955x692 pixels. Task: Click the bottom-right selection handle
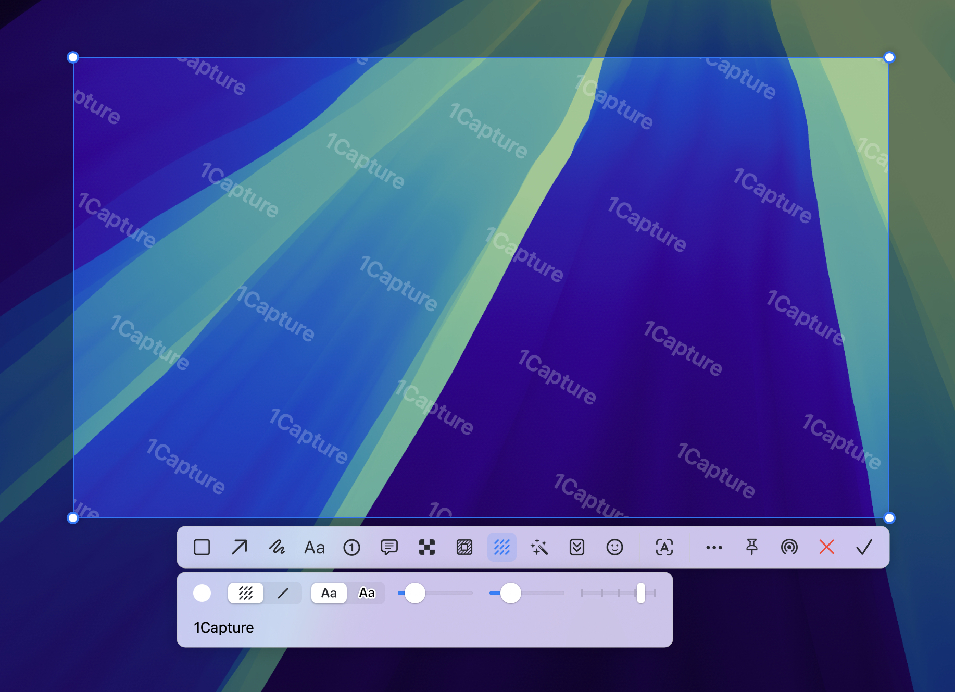click(x=889, y=518)
